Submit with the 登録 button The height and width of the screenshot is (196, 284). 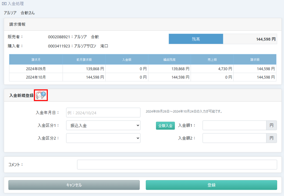[x=211, y=185]
